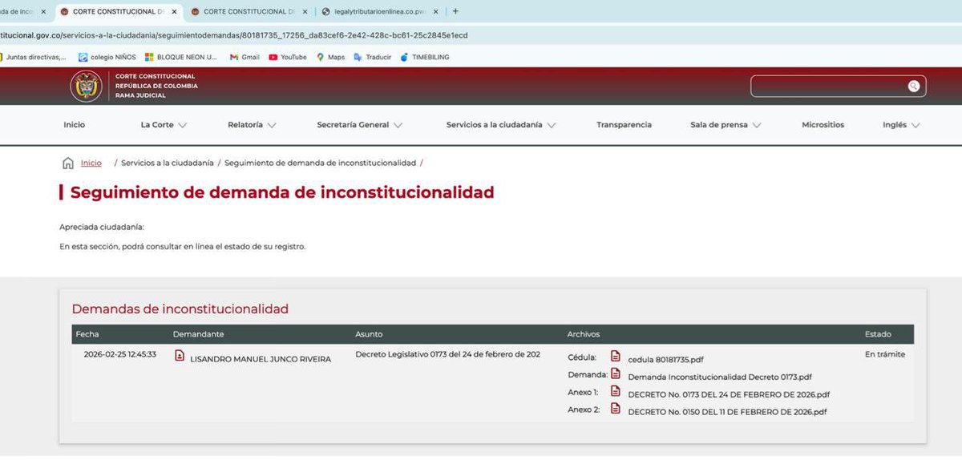Screen dimensions: 962x460
Task: Open the BLOQUE NEON bookmark
Action: 181,57
